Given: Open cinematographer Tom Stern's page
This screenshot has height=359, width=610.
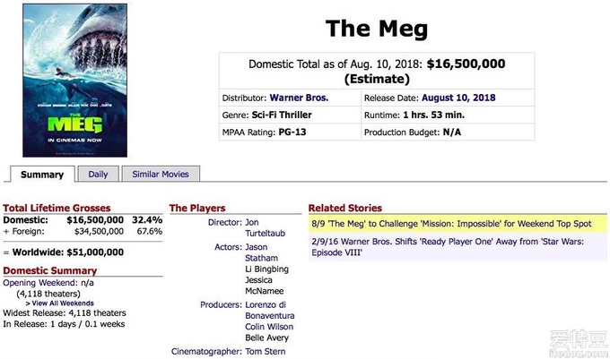Looking at the screenshot, I should pyautogui.click(x=266, y=351).
